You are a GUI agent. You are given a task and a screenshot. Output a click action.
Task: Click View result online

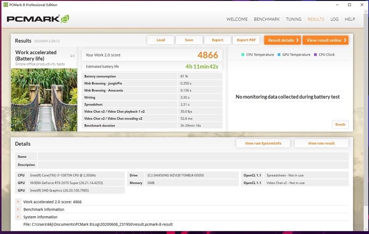click(326, 40)
